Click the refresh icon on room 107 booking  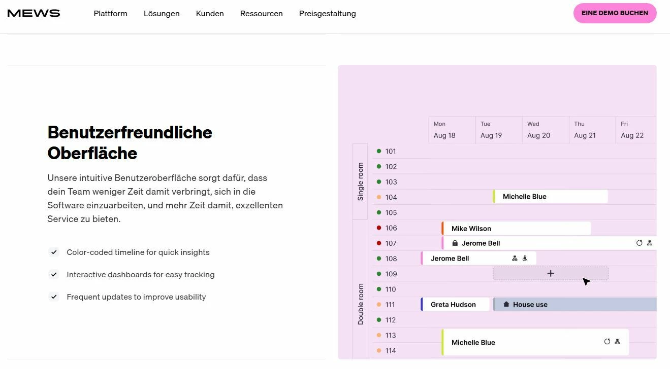point(639,243)
